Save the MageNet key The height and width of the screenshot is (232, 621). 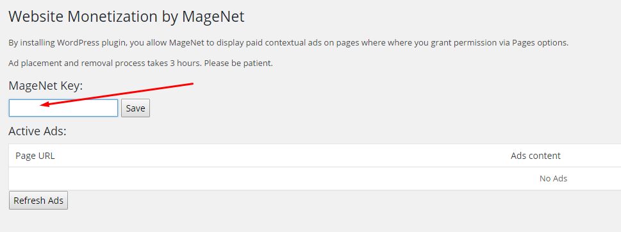135,108
